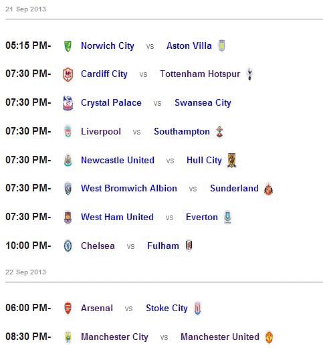Click the Aston Villa club crest
Image resolution: width=323 pixels, height=354 pixels.
click(x=221, y=46)
